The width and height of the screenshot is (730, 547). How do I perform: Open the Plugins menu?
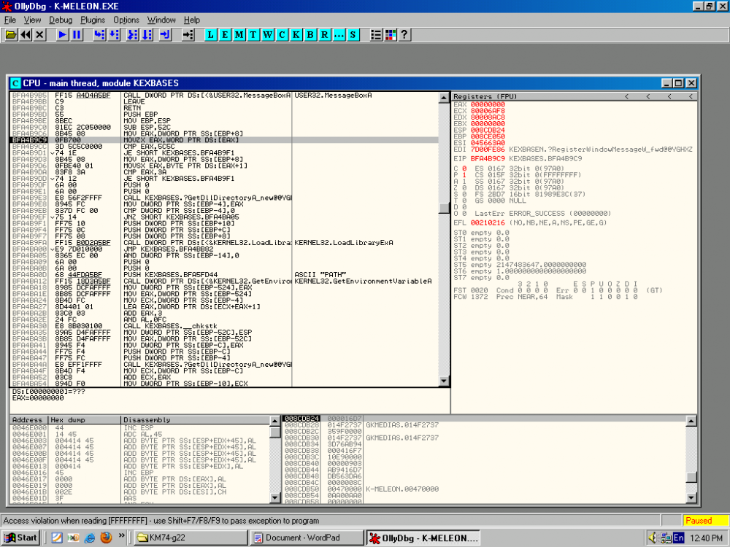pyautogui.click(x=93, y=20)
